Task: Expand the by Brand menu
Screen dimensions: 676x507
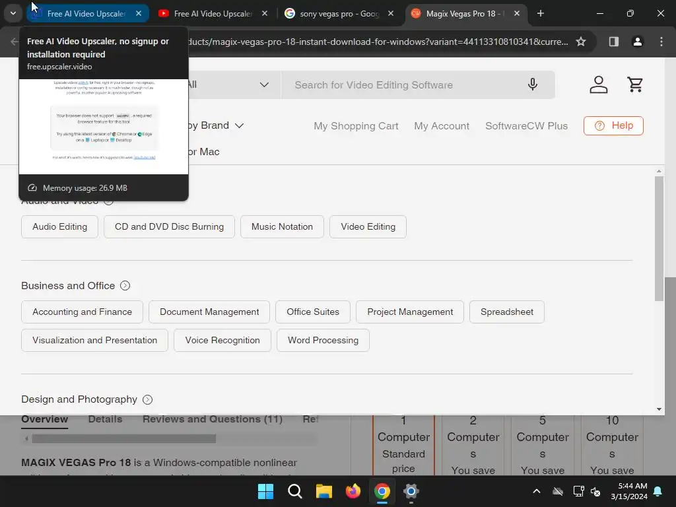Action: tap(217, 125)
